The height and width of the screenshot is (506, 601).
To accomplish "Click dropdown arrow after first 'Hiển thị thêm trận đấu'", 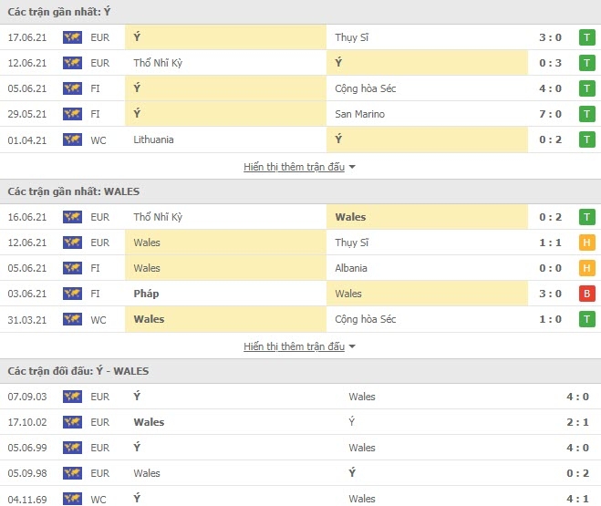I will 352,167.
